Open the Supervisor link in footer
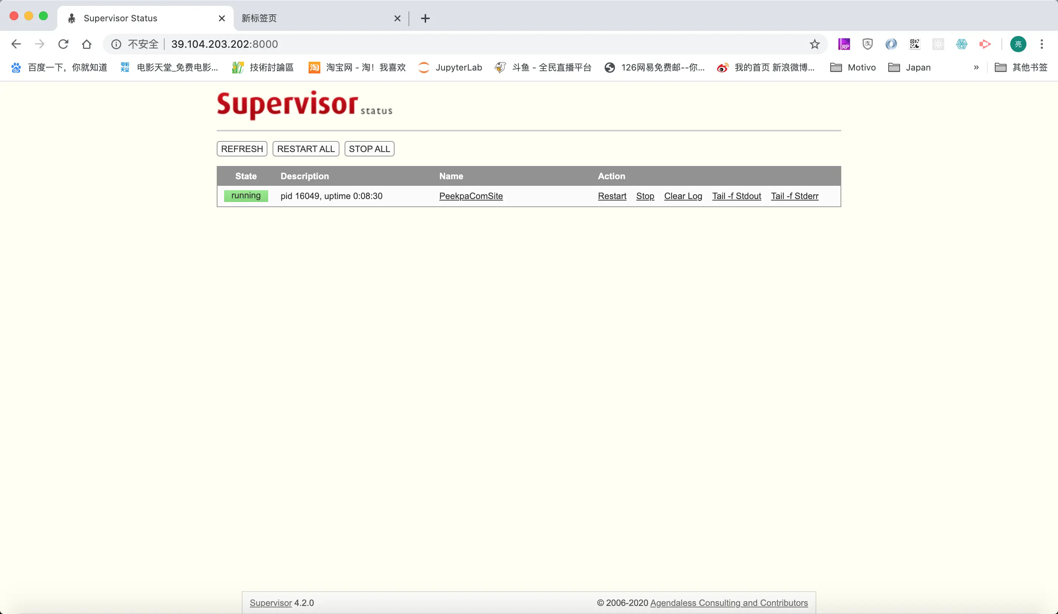 [x=271, y=603]
